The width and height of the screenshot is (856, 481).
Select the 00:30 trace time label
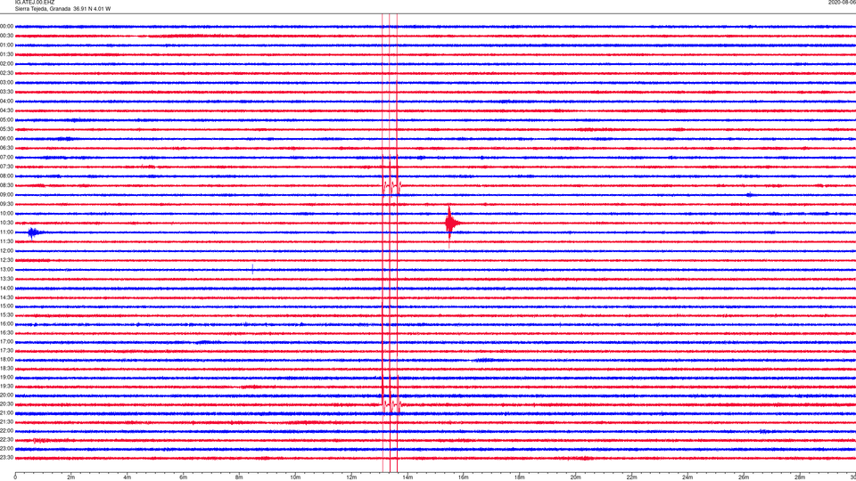coord(6,36)
